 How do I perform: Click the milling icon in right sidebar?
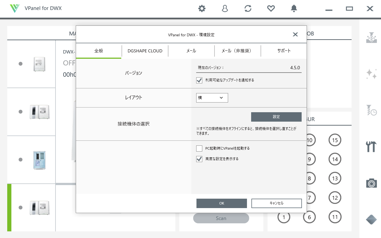371,38
